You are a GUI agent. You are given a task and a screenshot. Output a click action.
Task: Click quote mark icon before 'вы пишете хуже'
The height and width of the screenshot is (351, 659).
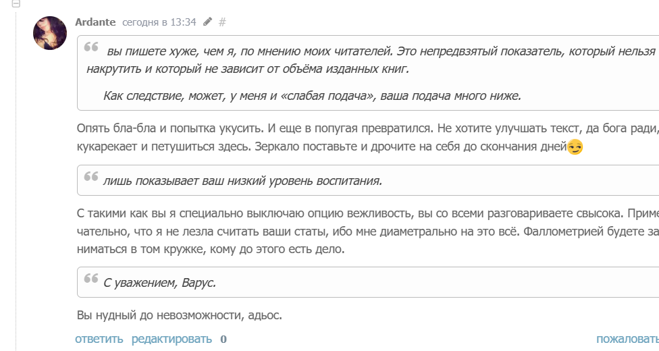coord(91,48)
